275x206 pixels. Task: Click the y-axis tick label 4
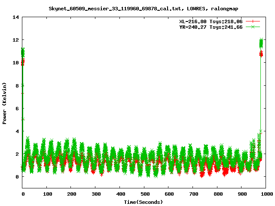tap(17, 131)
